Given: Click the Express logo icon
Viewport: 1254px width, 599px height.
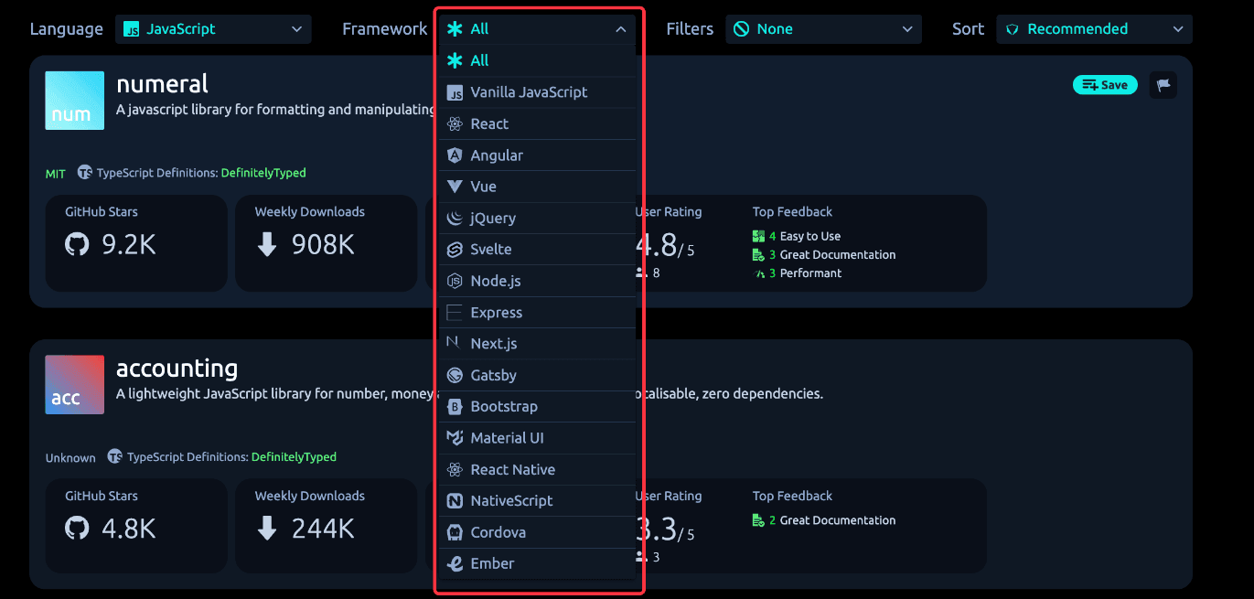Looking at the screenshot, I should [455, 313].
